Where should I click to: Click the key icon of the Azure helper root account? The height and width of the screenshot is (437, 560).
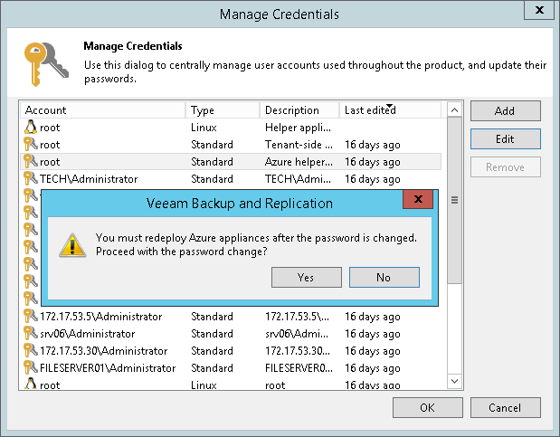click(x=30, y=162)
